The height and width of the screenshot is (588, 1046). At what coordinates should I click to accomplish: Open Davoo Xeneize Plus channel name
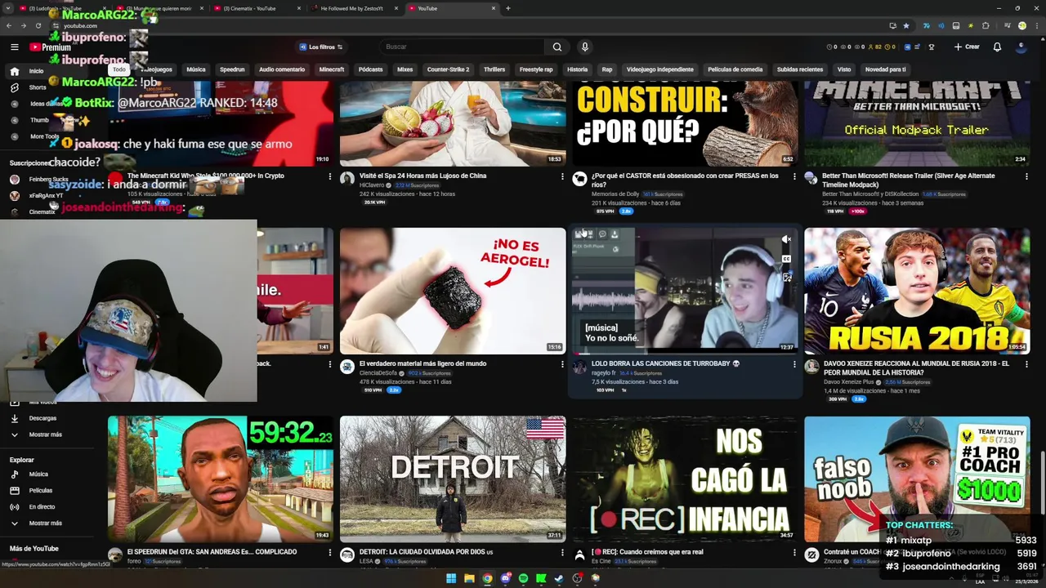tap(849, 382)
